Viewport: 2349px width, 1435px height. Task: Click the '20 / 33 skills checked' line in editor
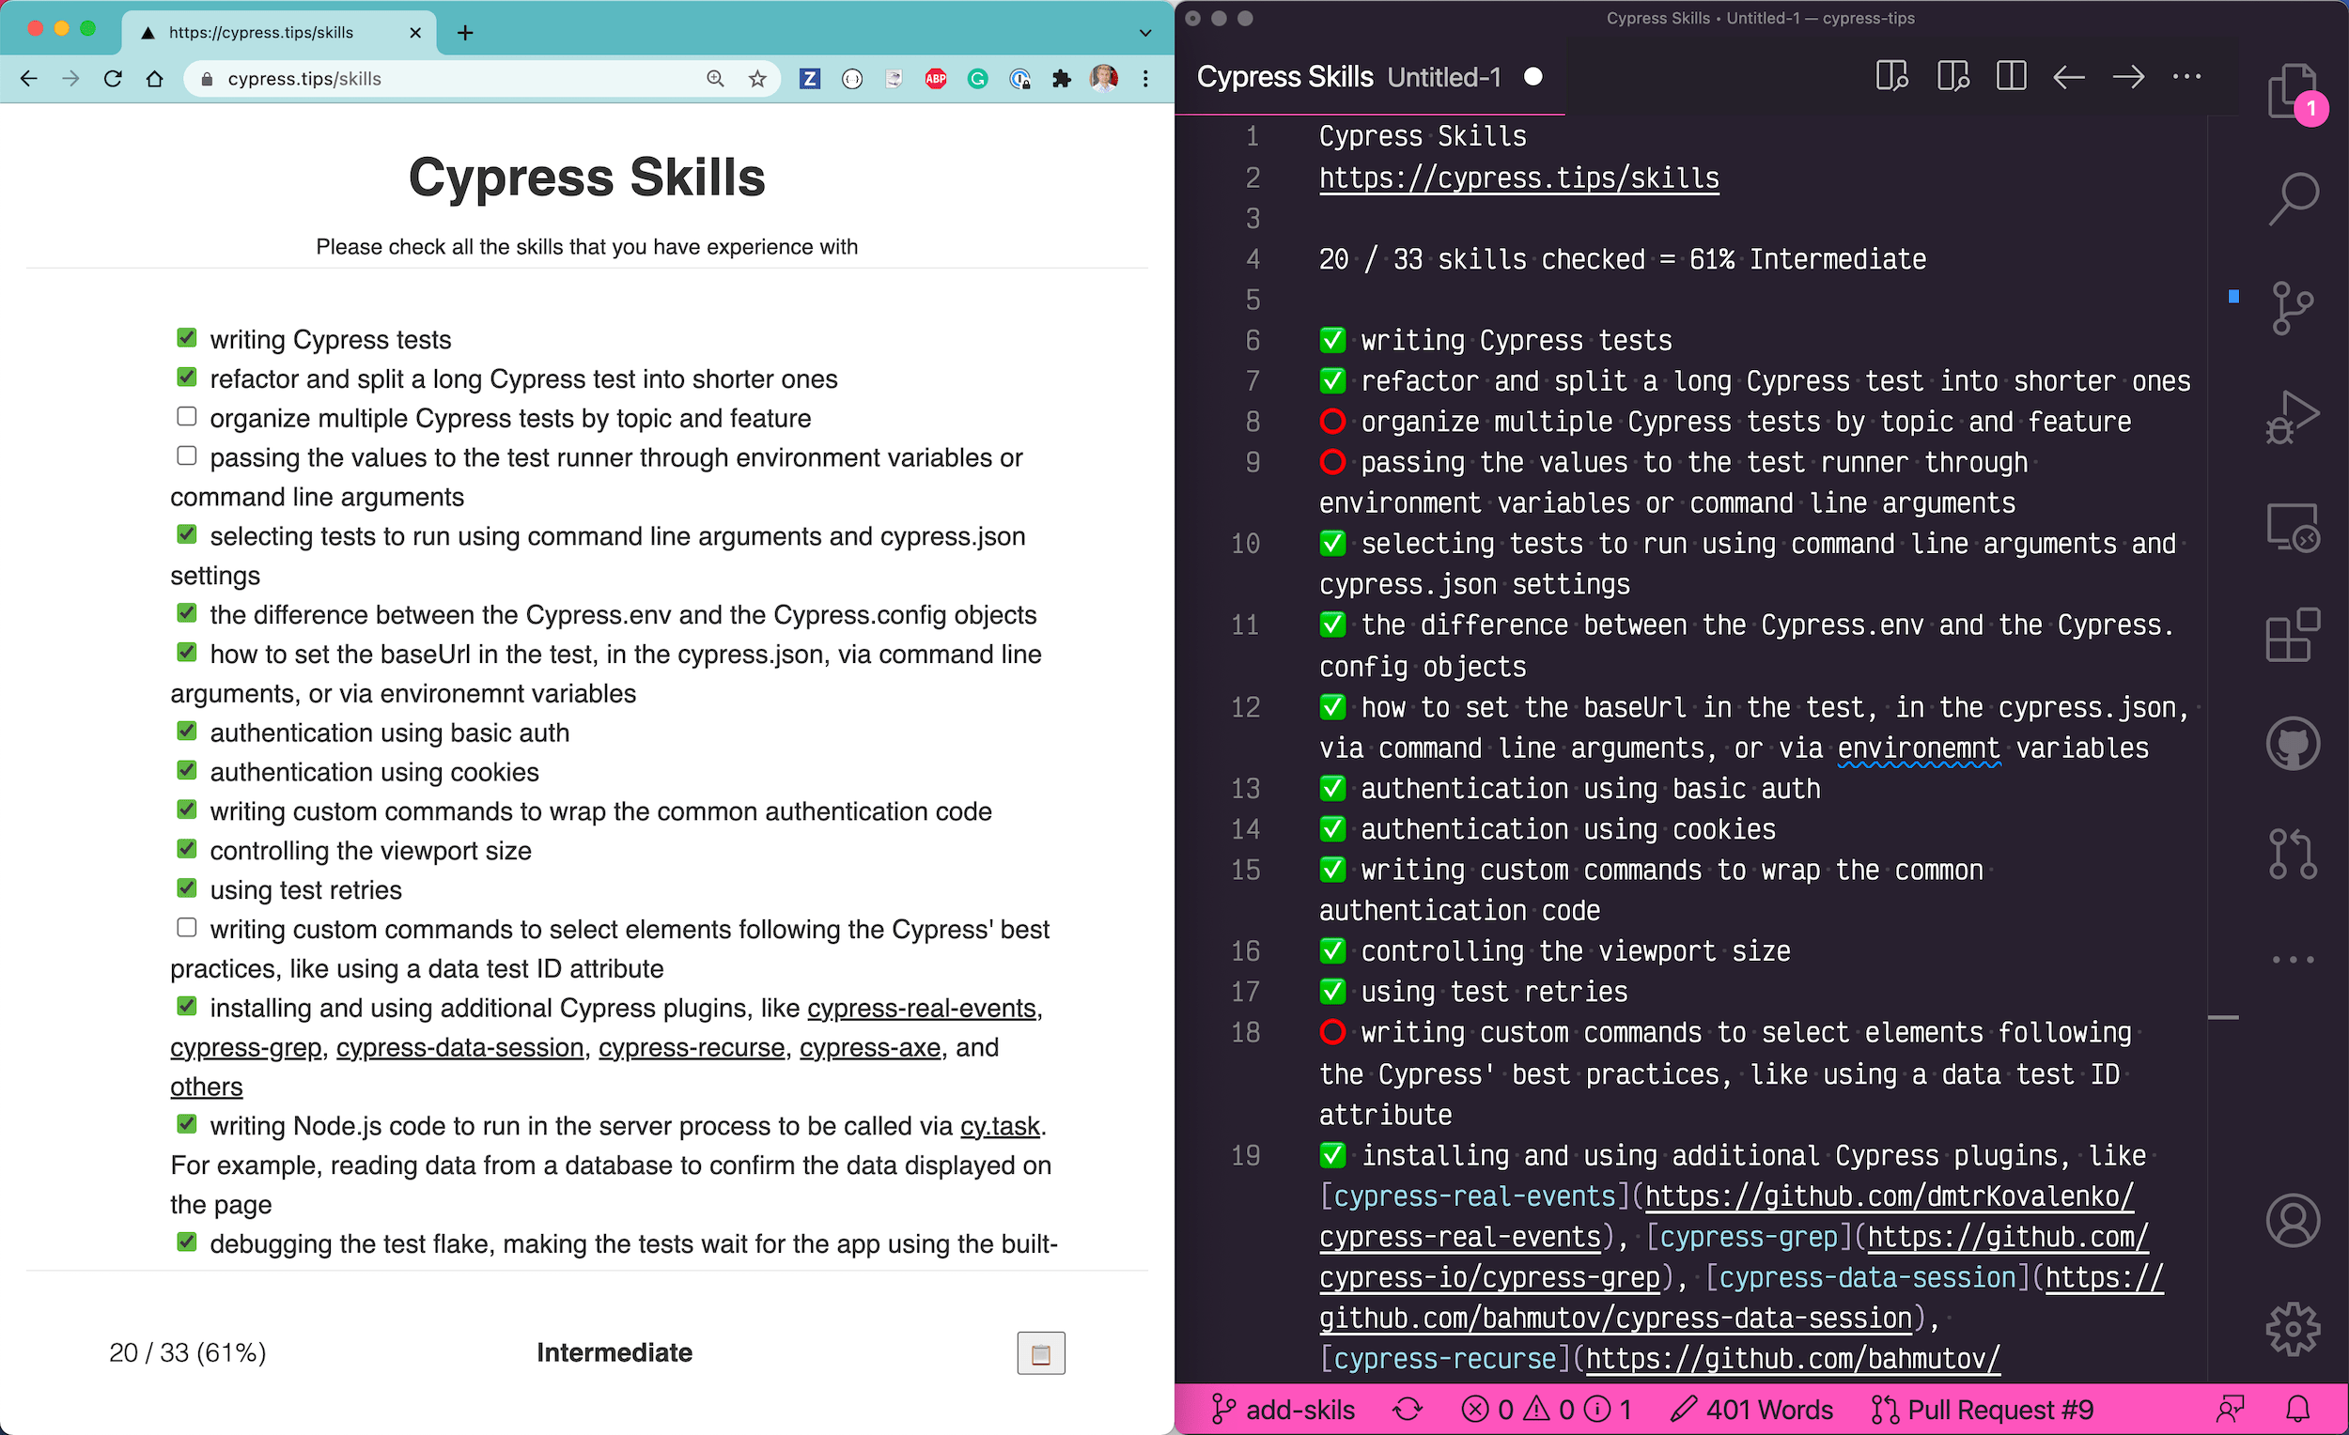tap(1623, 259)
